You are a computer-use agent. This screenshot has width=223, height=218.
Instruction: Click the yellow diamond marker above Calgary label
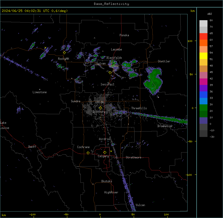click(x=105, y=152)
